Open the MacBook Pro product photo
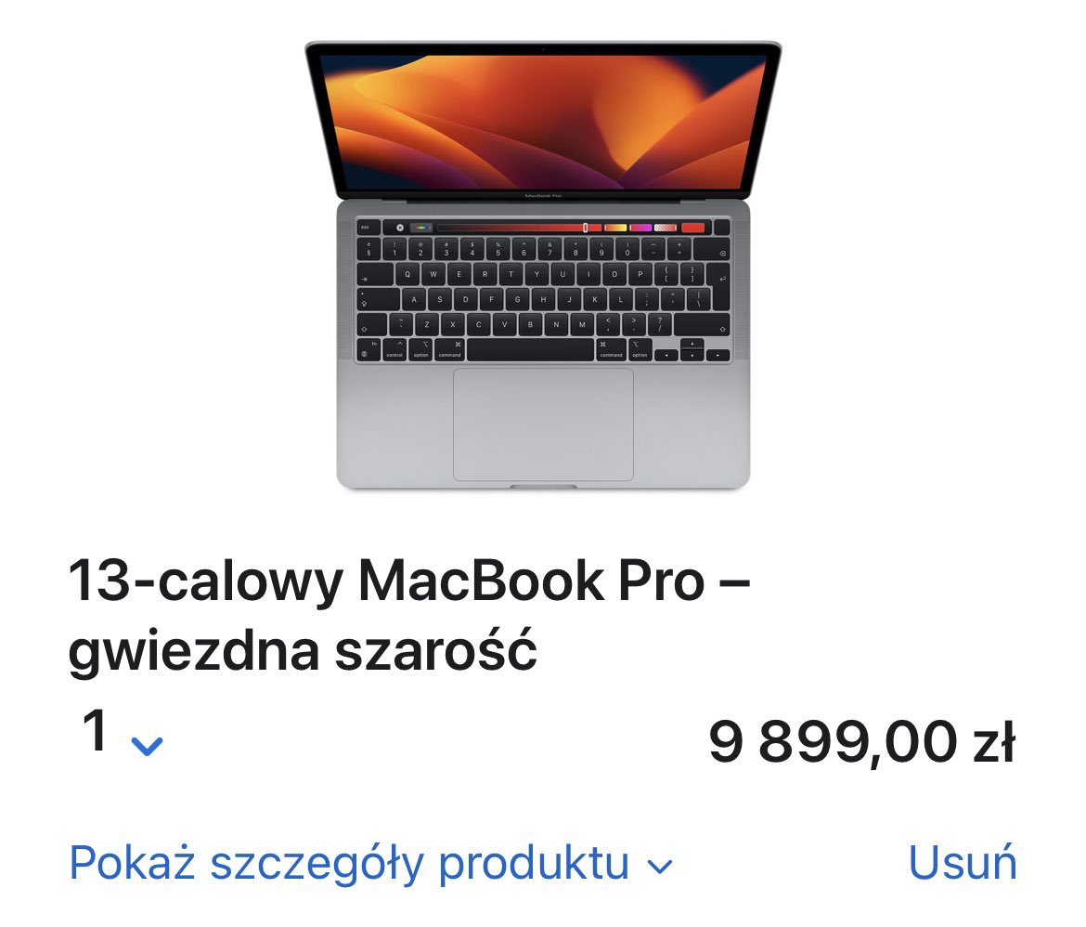Image resolution: width=1086 pixels, height=927 pixels. click(x=543, y=266)
